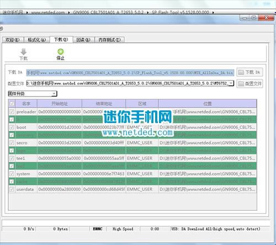Expand the 固件升级 mode dropdown
This screenshot has width=276, height=245.
click(54, 94)
